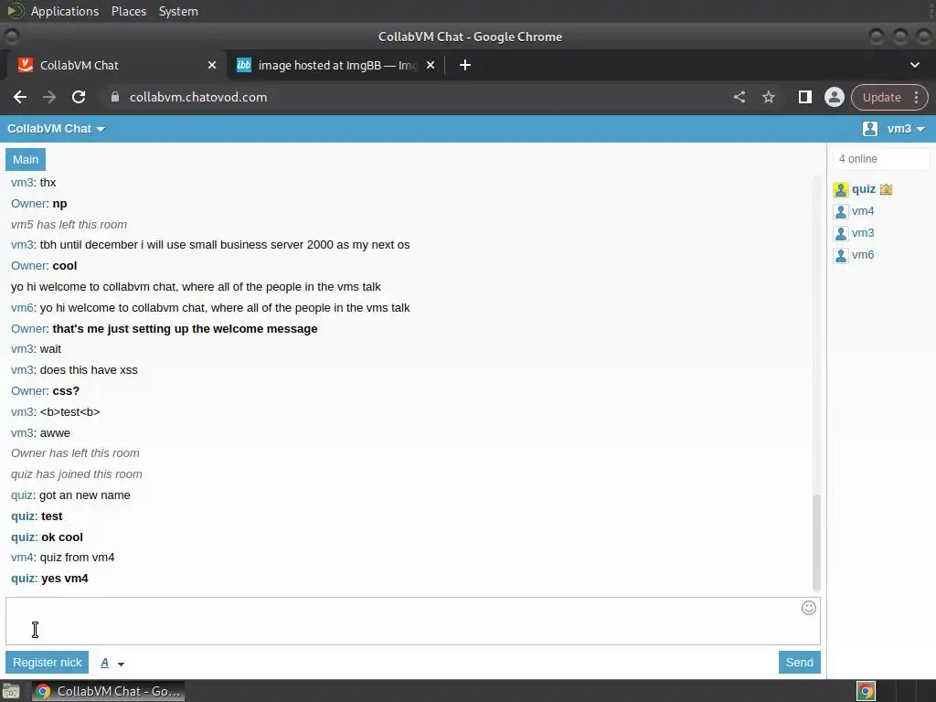
Task: Click the window menu button on title bar
Action: pos(11,37)
